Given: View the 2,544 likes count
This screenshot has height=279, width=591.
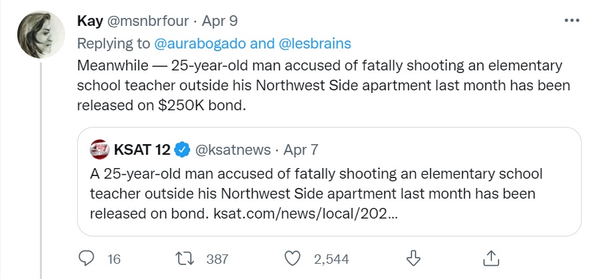Looking at the screenshot, I should point(331,259).
